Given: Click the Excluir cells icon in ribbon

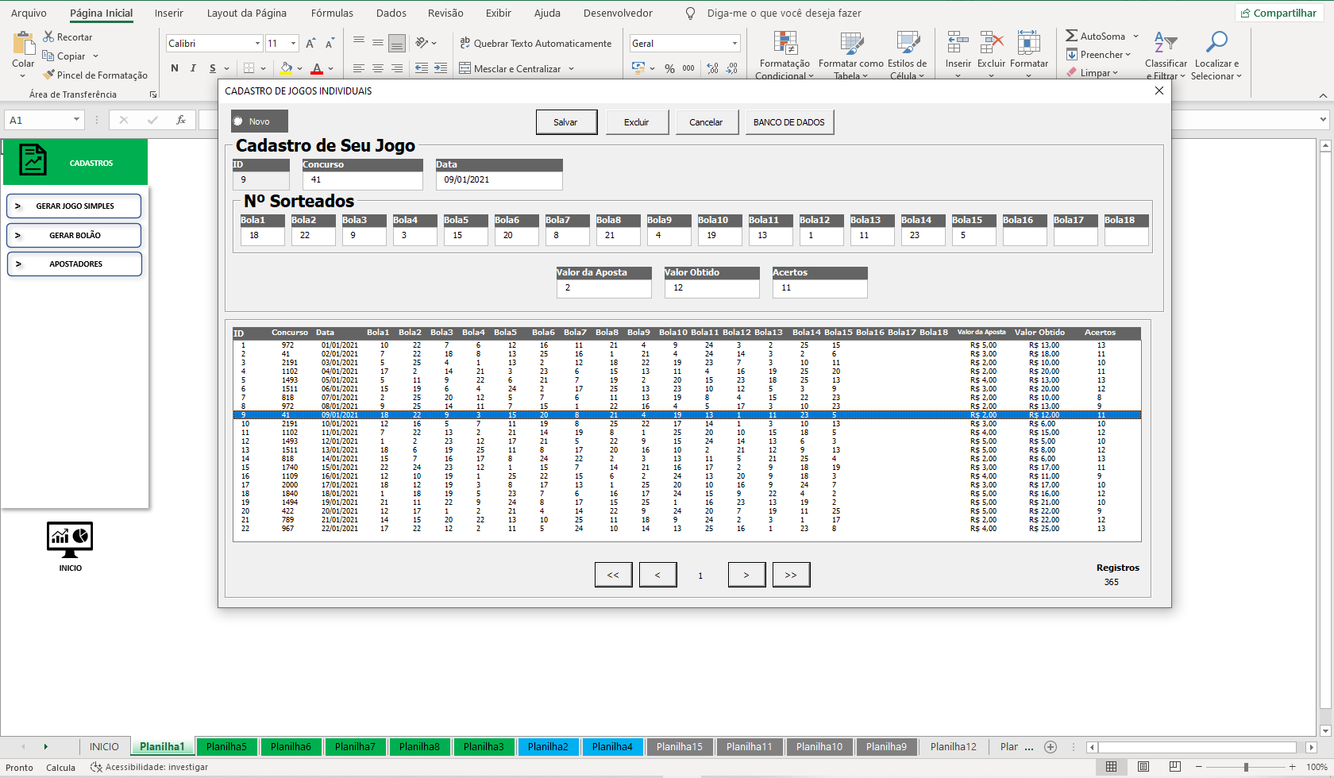Looking at the screenshot, I should [991, 42].
